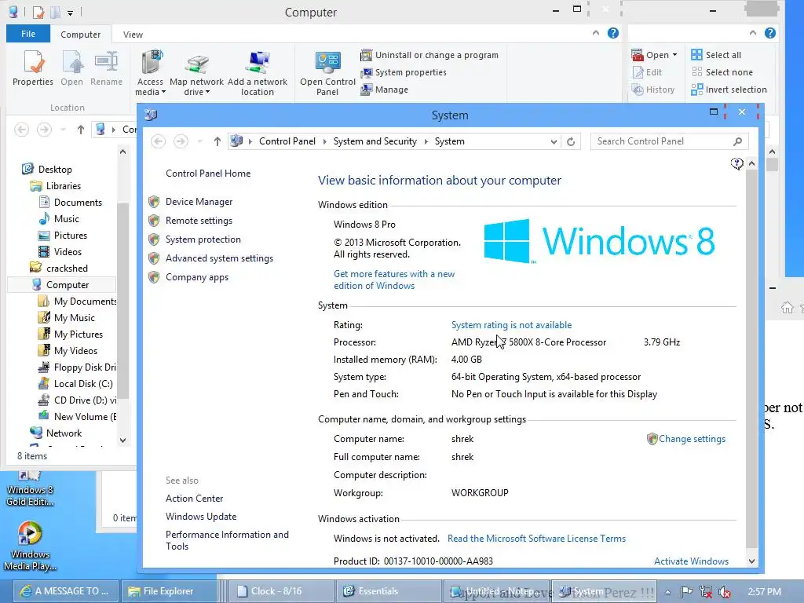Read the Microsoft Software License Terms
This screenshot has height=603, width=804.
536,539
